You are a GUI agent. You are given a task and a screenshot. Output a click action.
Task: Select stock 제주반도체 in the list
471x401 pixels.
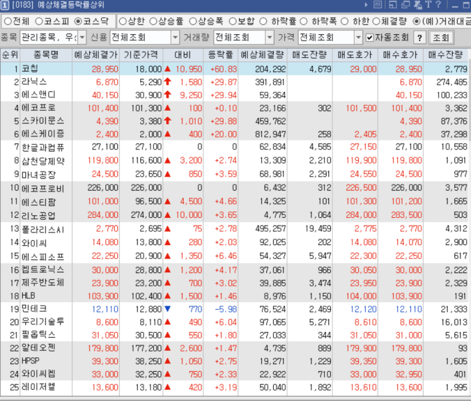pyautogui.click(x=43, y=283)
